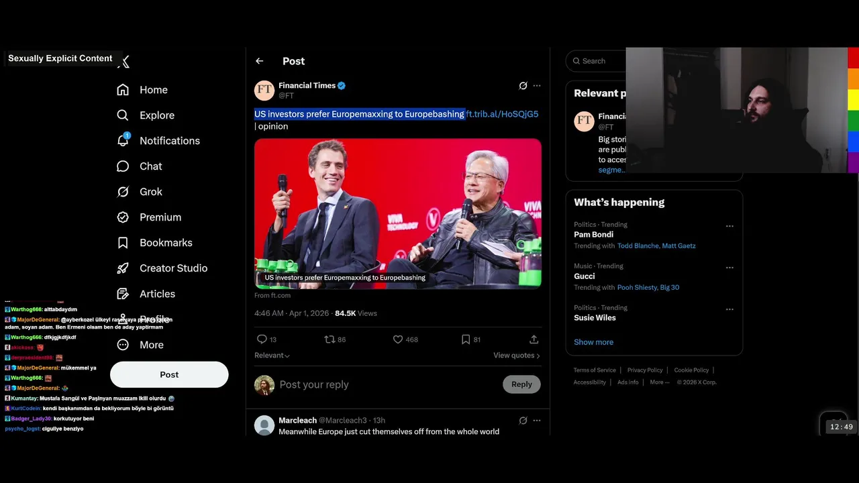859x483 pixels.
Task: Open Chat bubble icon in sidebar
Action: tap(123, 166)
